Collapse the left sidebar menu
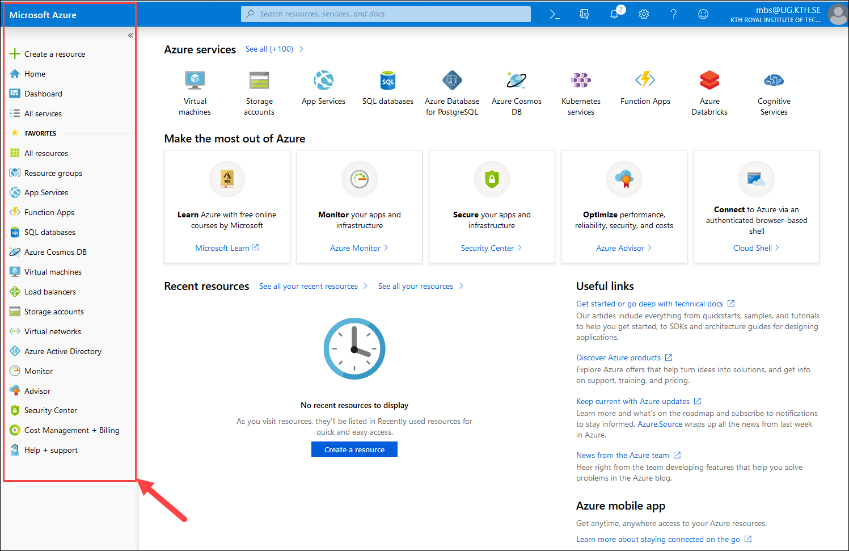This screenshot has height=551, width=849. click(x=130, y=35)
